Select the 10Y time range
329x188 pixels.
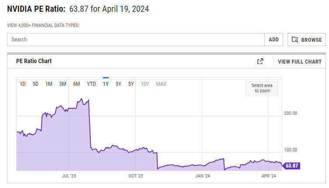click(145, 84)
